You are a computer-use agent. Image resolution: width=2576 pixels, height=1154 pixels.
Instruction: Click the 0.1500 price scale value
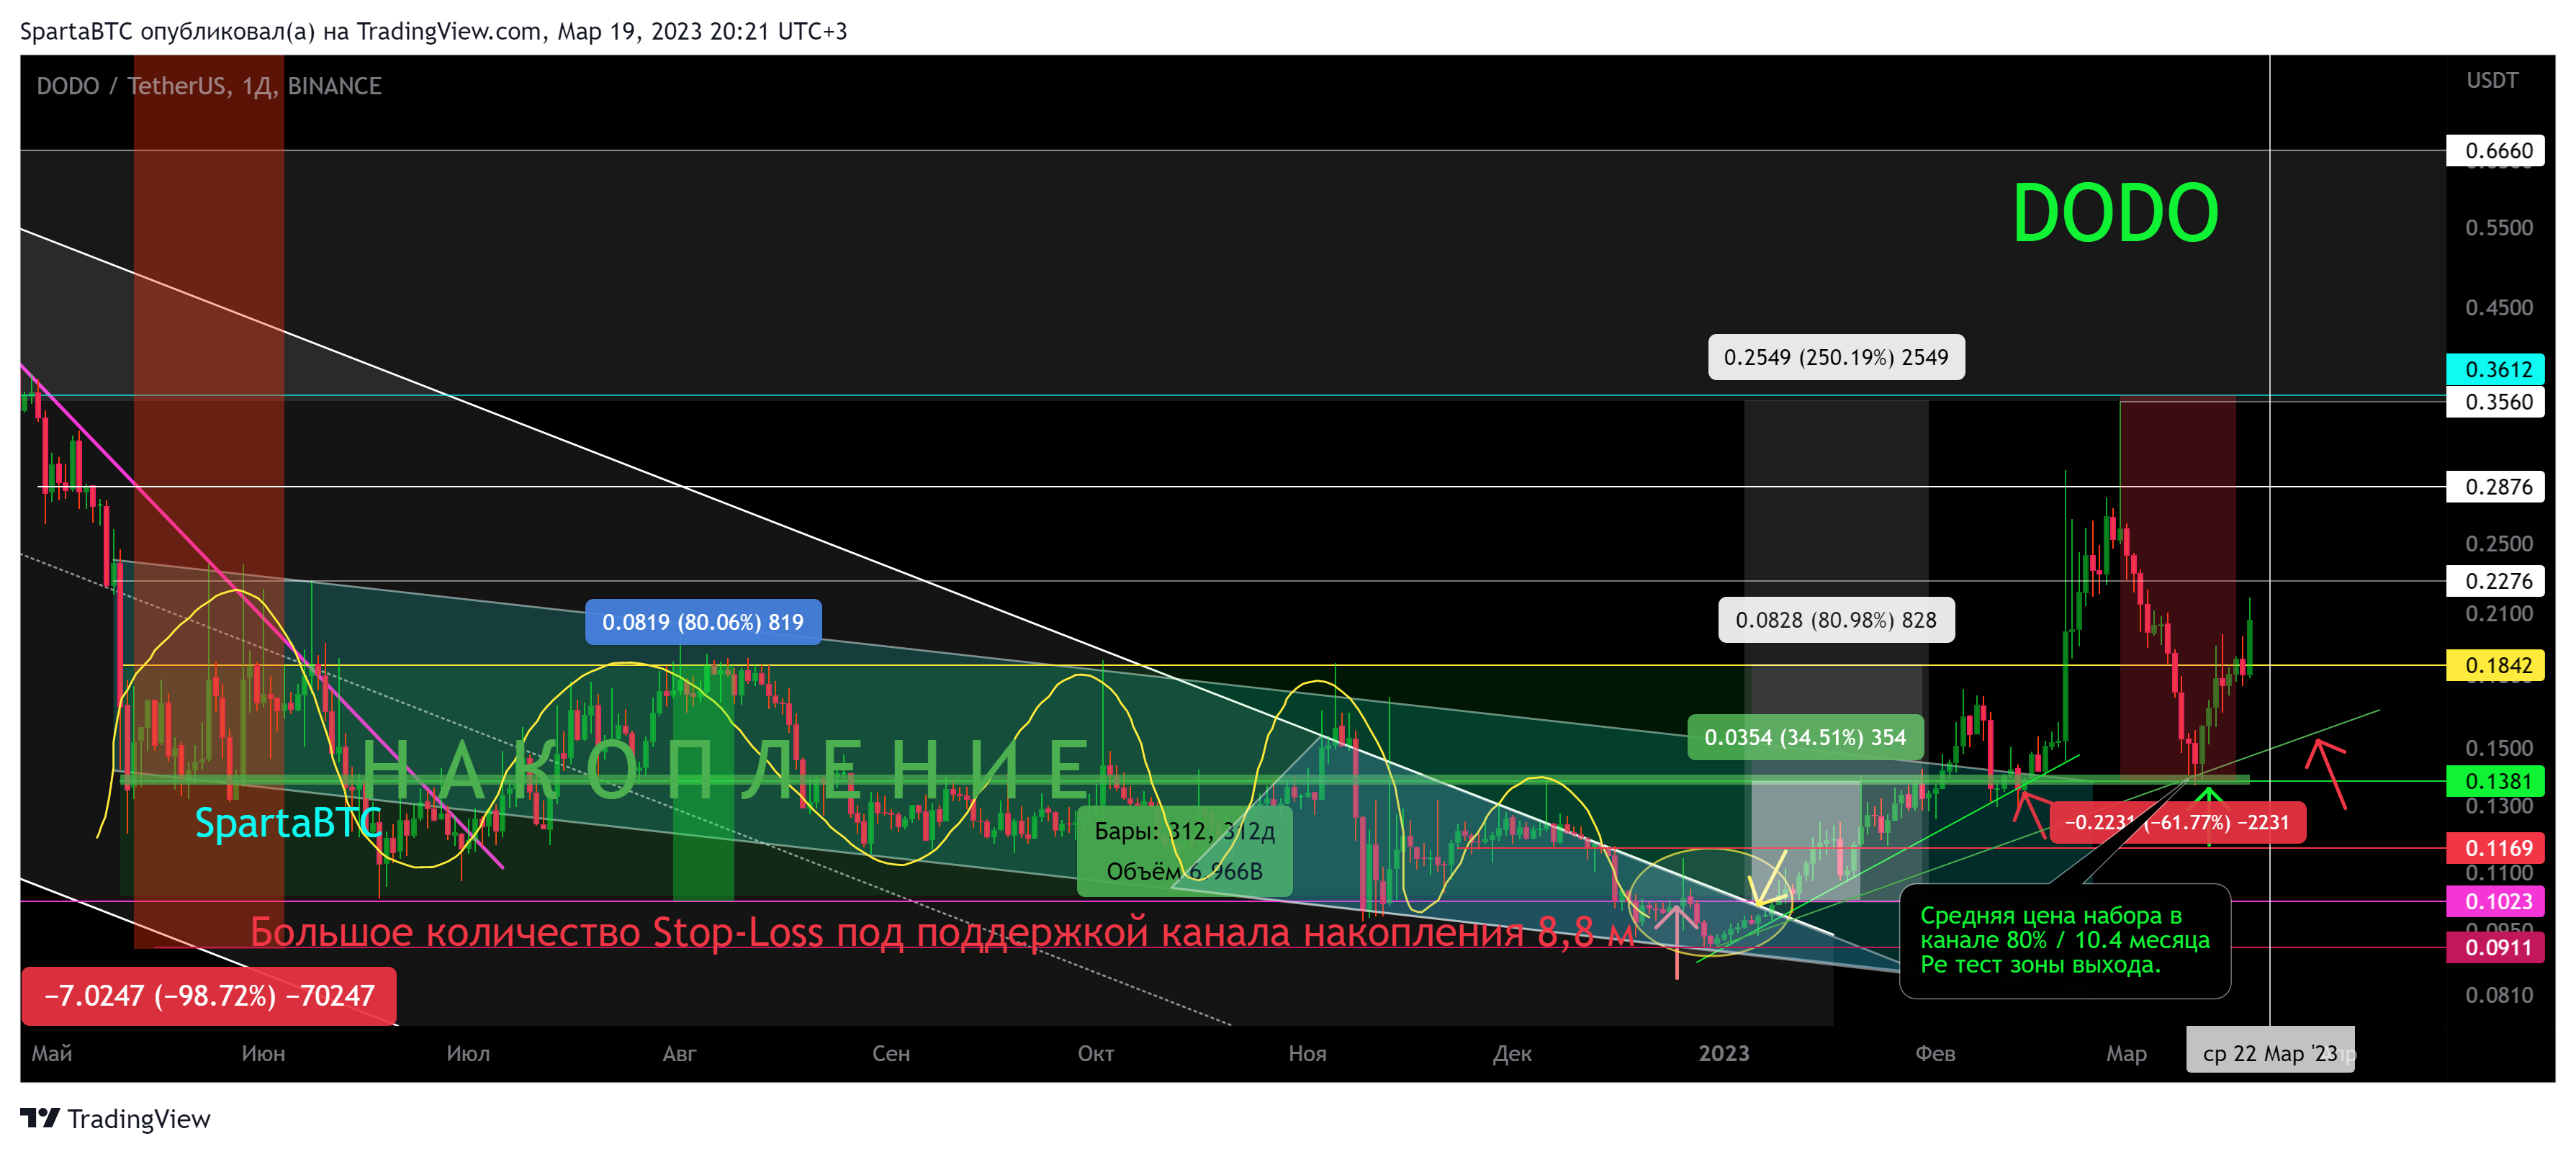pos(2499,749)
